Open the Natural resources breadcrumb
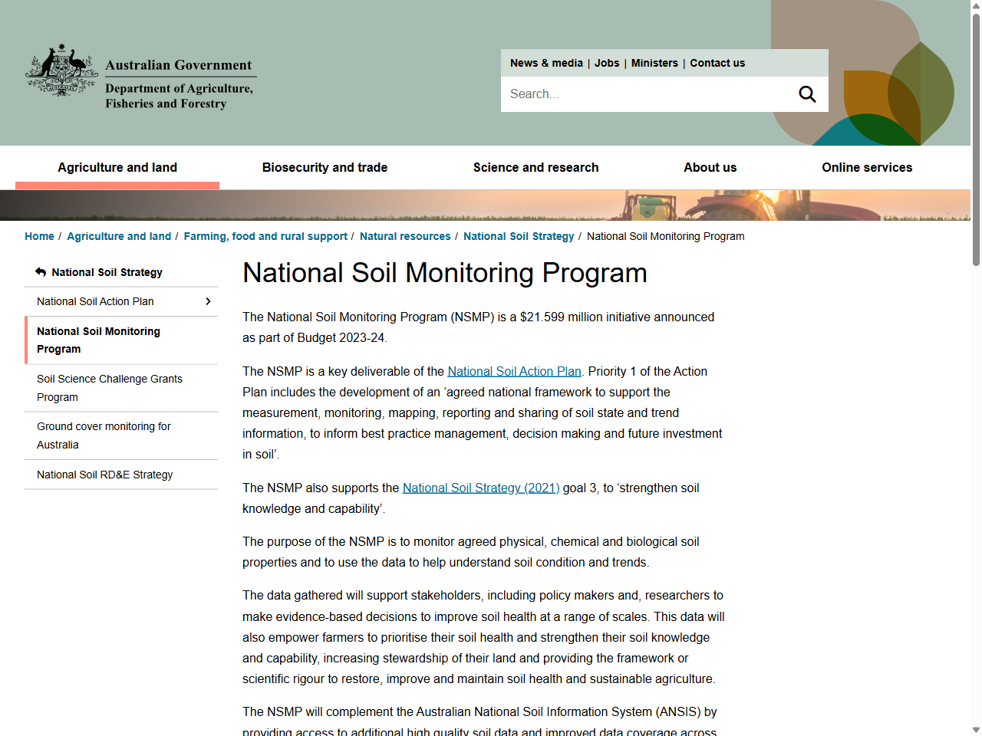The height and width of the screenshot is (736, 982). 405,236
